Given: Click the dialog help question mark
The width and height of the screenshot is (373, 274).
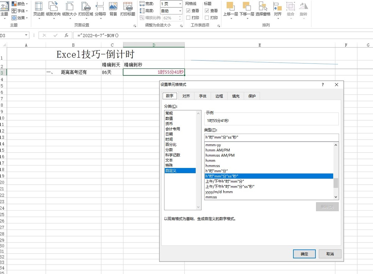Looking at the screenshot, I should coord(323,85).
